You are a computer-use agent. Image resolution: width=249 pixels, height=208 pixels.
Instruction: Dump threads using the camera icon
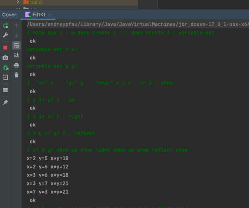[5, 58]
